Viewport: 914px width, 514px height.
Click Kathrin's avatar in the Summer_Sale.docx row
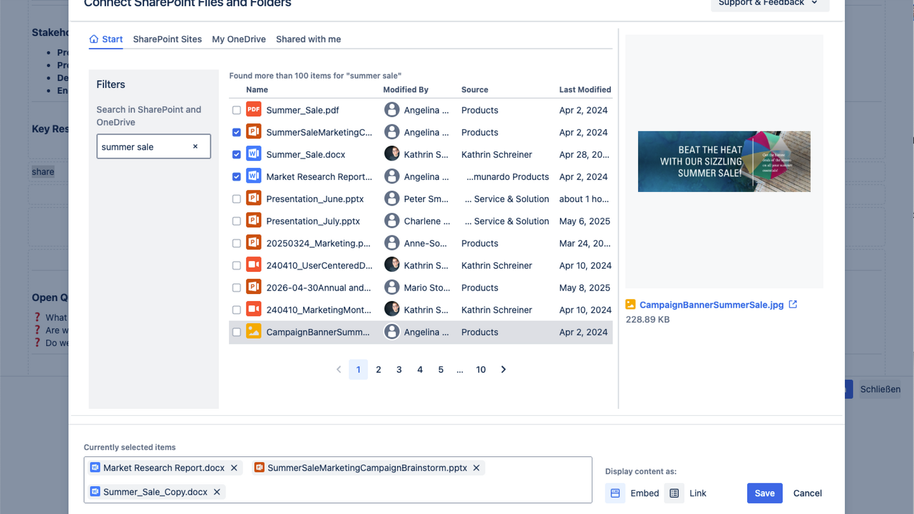tap(392, 154)
